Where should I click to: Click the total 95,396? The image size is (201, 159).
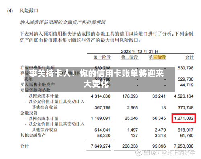click(x=159, y=146)
